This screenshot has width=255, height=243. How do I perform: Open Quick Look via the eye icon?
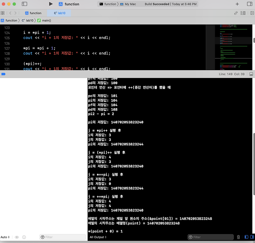pos(17,237)
